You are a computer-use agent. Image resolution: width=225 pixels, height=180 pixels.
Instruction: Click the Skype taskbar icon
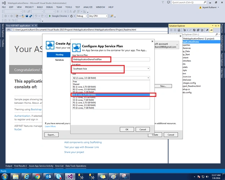59,176
